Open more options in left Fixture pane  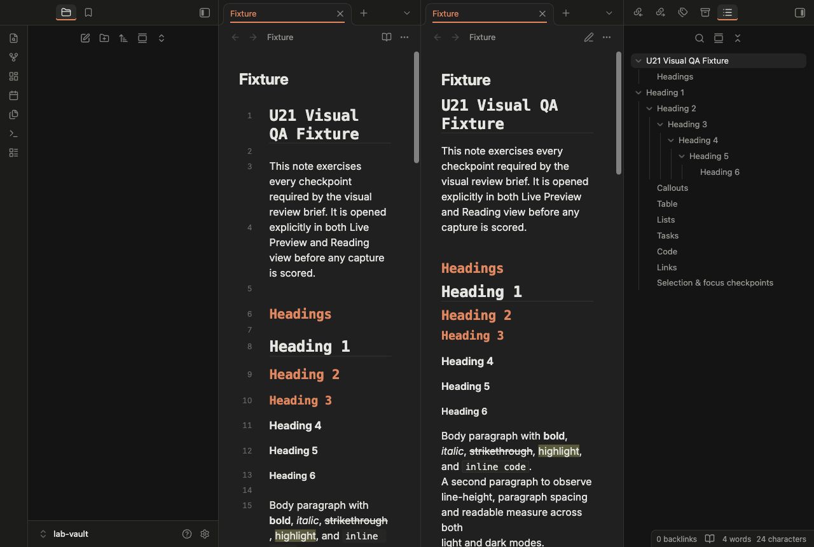(x=404, y=38)
